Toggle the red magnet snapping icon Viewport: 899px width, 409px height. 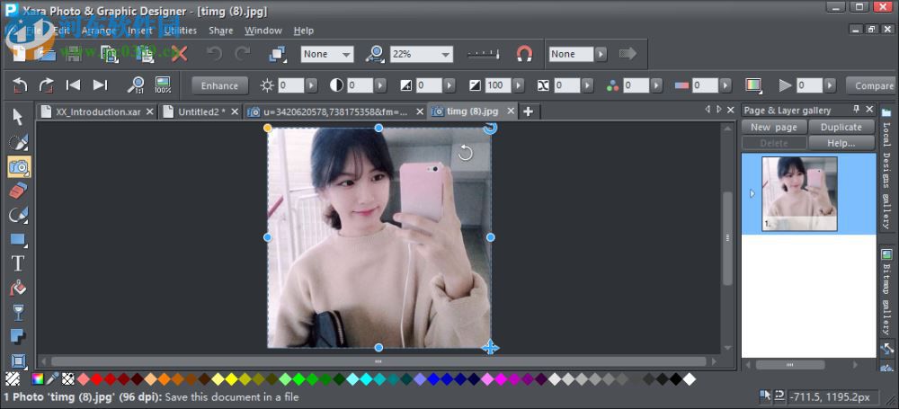[524, 54]
